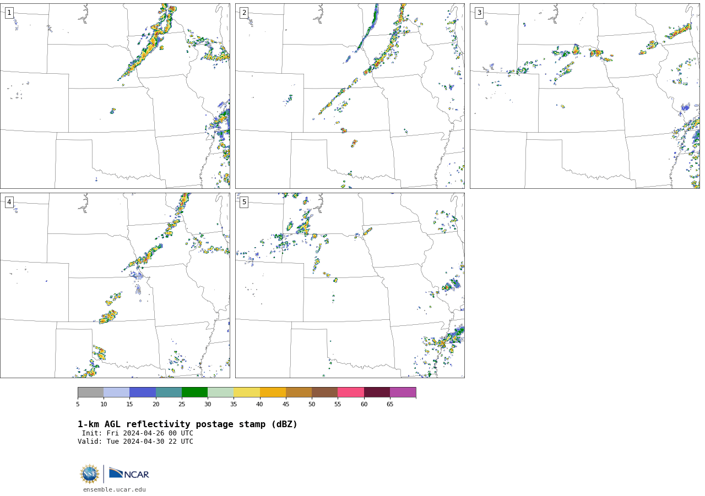Open ensemble member 1 postage stamp map
This screenshot has height=496, width=705.
(x=115, y=96)
